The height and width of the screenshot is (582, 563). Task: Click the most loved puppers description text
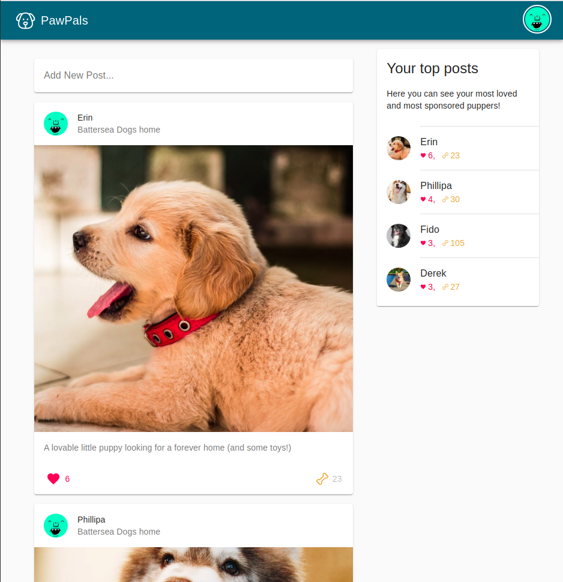pos(451,100)
